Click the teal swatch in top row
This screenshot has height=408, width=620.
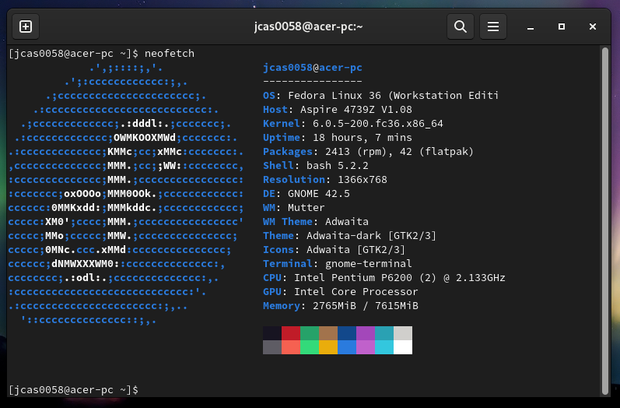pyautogui.click(x=384, y=333)
